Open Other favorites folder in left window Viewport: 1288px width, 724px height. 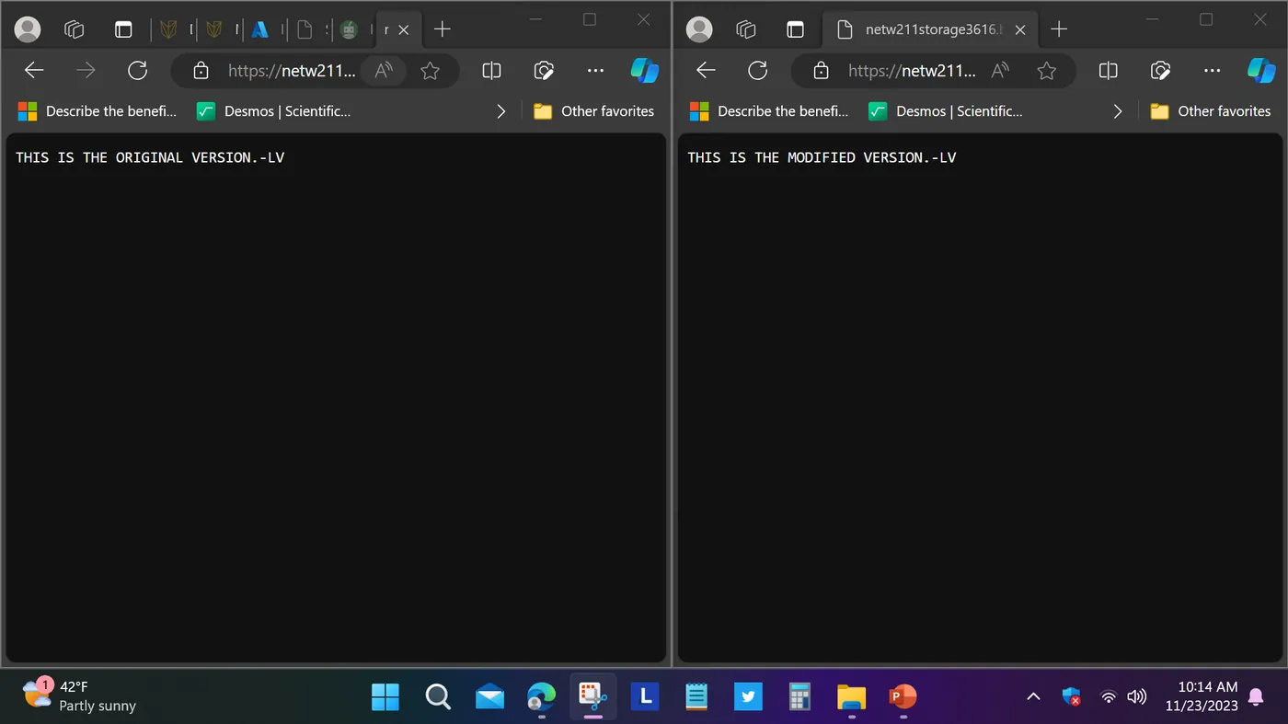[x=594, y=111]
